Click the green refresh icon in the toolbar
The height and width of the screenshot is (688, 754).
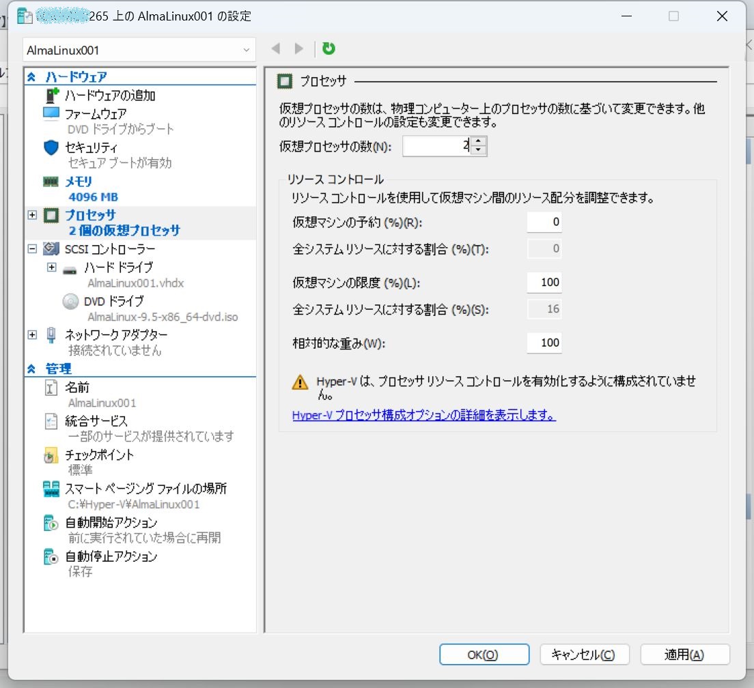(x=328, y=48)
